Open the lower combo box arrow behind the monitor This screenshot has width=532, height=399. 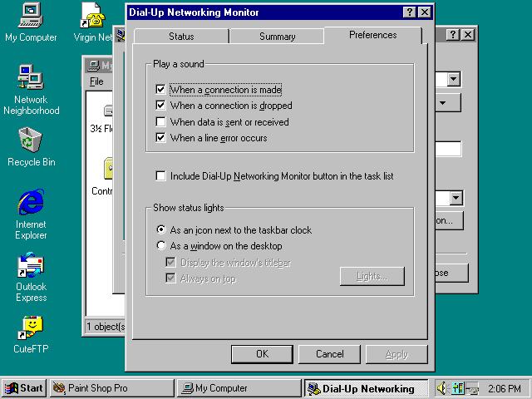(456, 198)
